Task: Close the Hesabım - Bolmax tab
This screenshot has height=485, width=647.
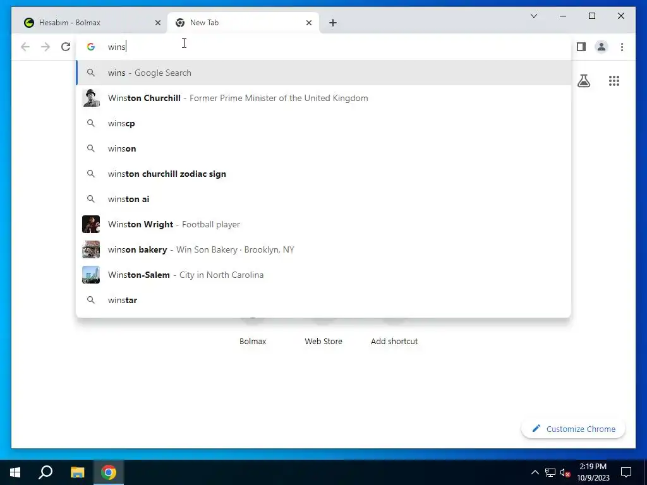Action: point(157,23)
